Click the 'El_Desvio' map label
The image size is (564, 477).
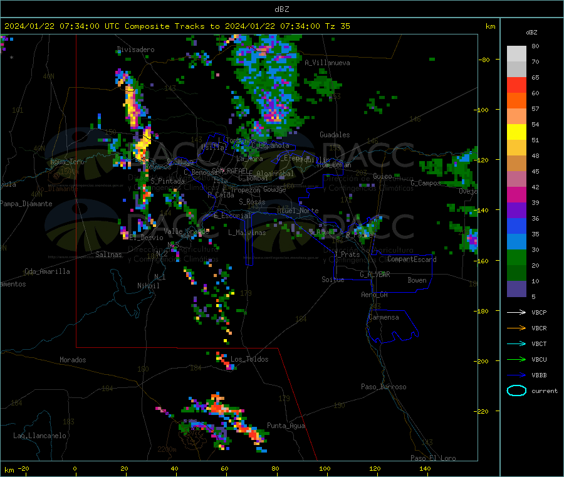pyautogui.click(x=146, y=238)
